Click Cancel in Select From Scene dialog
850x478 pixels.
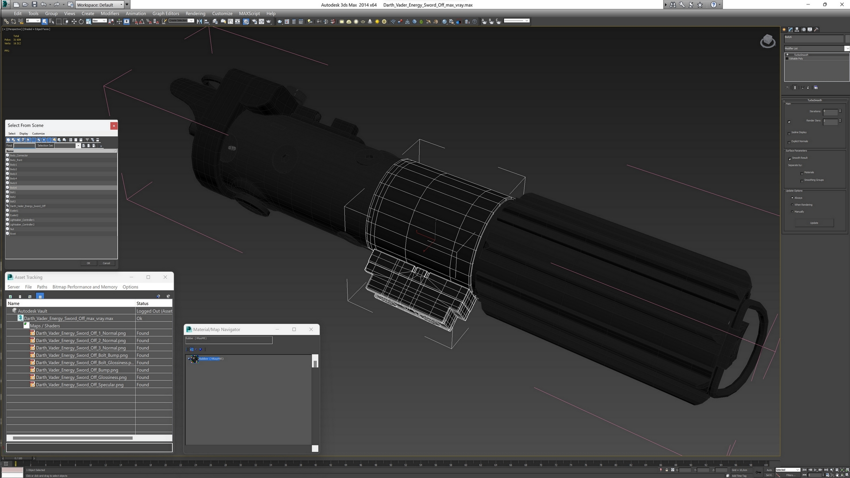pos(106,263)
